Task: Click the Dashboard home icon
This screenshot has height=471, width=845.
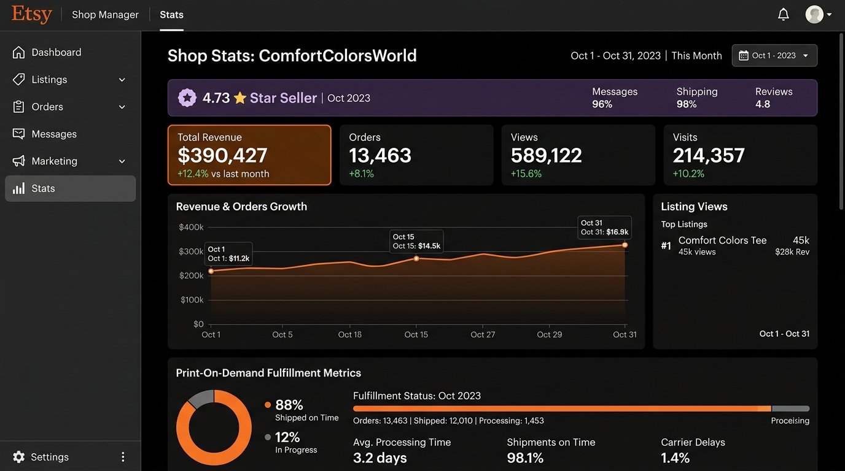Action: coord(19,52)
